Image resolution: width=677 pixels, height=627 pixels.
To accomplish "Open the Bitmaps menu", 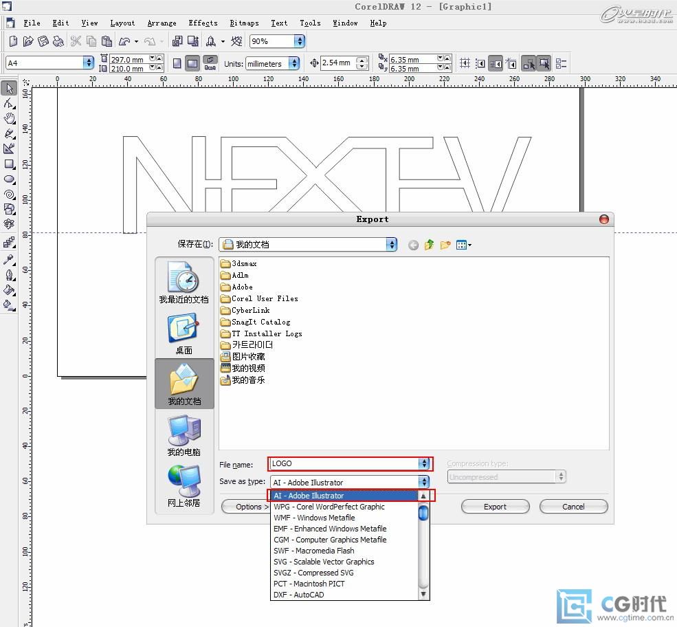I will click(x=245, y=23).
